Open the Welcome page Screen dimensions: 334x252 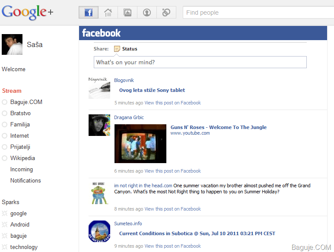click(14, 69)
